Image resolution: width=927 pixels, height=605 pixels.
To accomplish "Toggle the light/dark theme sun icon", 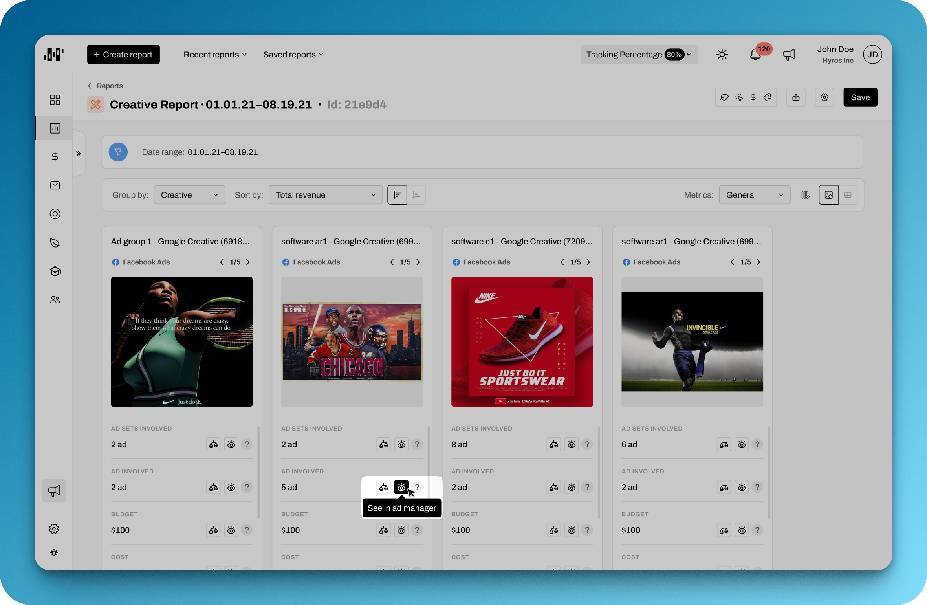I will [x=722, y=55].
